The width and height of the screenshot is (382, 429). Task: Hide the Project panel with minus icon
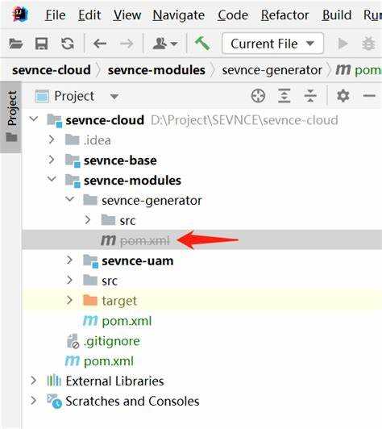(369, 96)
